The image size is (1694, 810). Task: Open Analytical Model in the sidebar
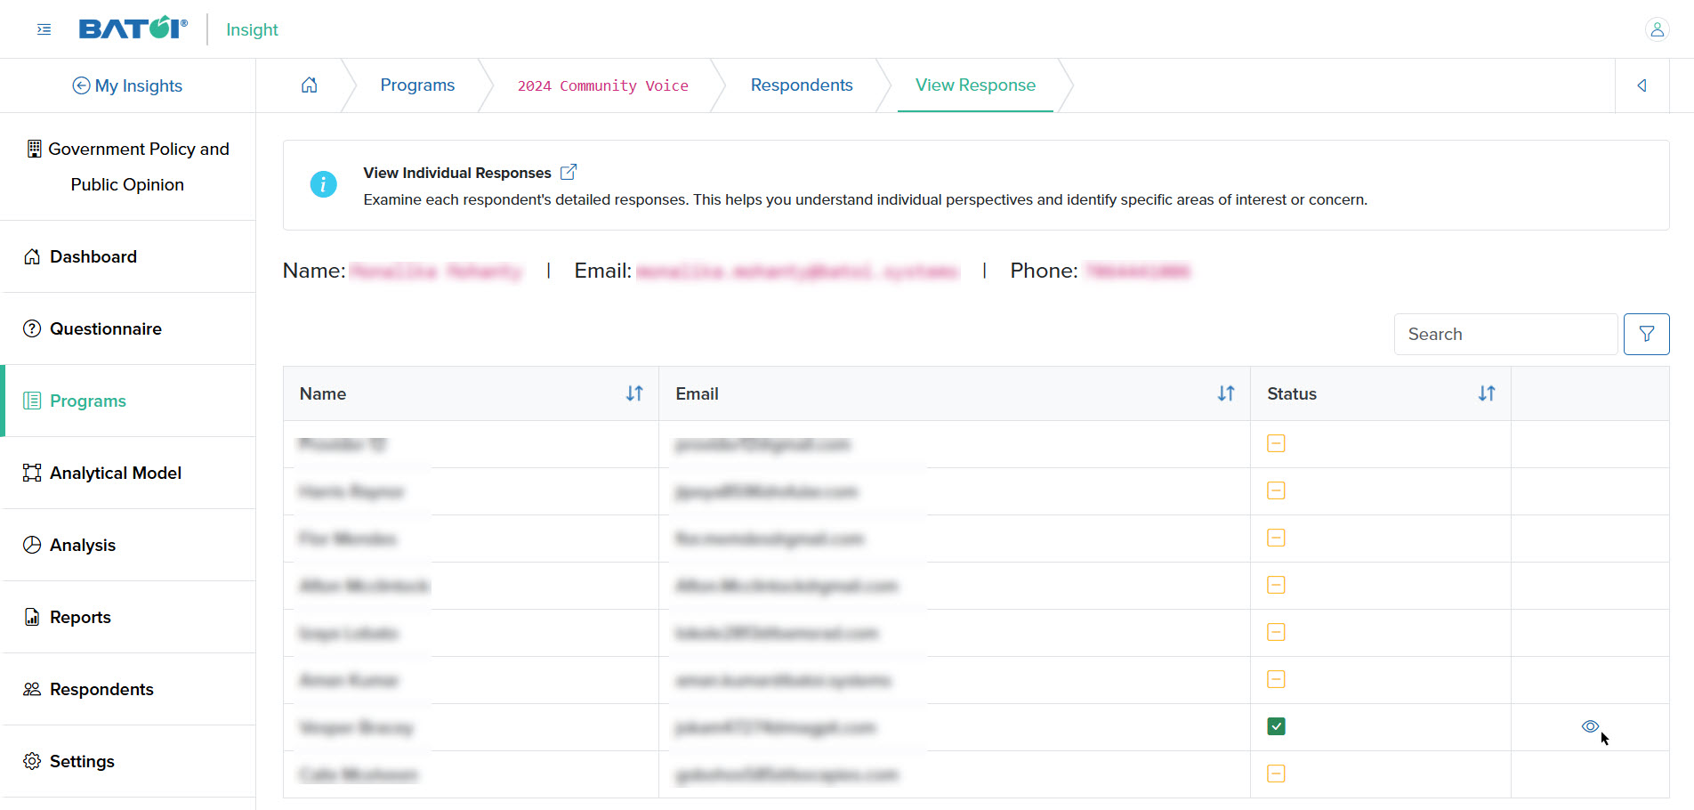(129, 473)
